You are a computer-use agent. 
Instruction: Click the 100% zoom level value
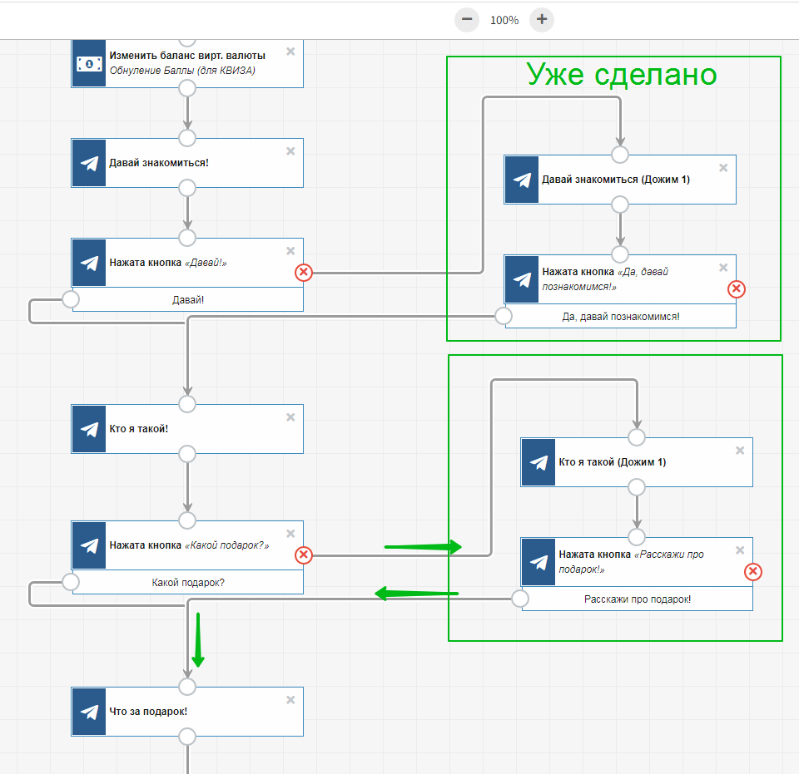[504, 20]
